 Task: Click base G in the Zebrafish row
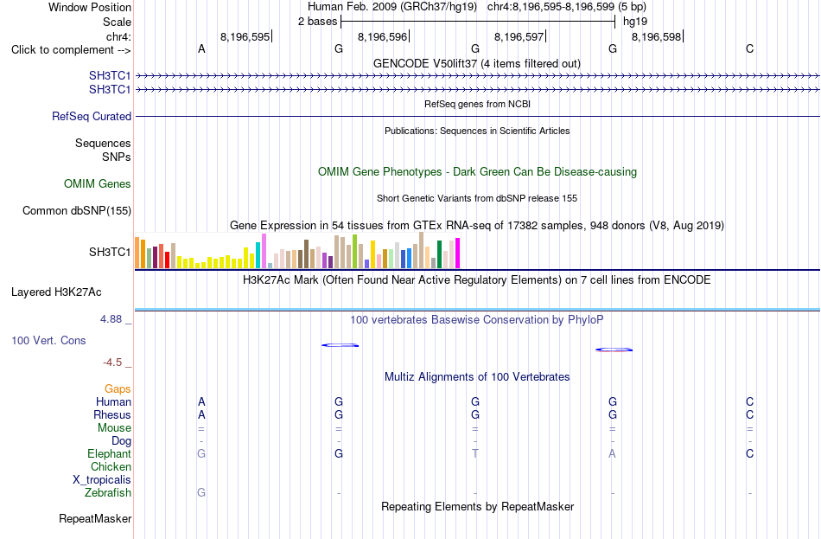pyautogui.click(x=201, y=492)
